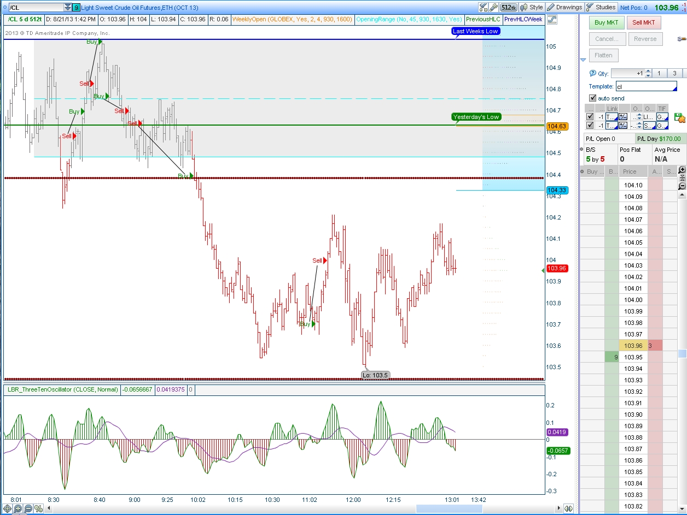
Task: Click the Buy orders column header
Action: (x=592, y=171)
